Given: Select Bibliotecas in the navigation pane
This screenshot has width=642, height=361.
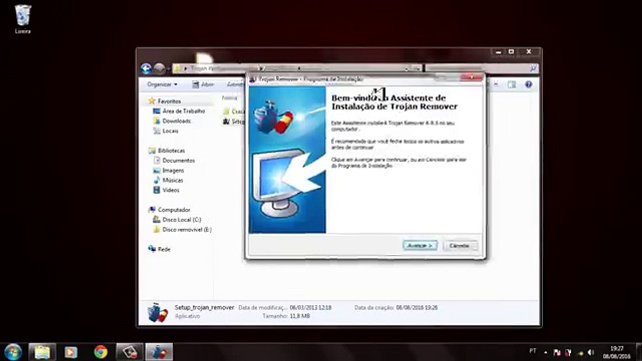Looking at the screenshot, I should 171,150.
